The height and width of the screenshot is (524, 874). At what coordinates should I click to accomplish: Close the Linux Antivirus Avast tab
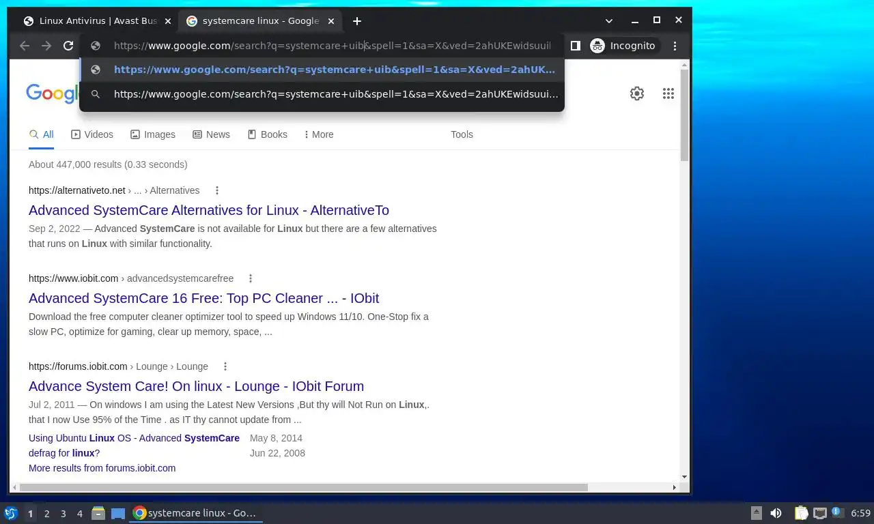pyautogui.click(x=168, y=21)
